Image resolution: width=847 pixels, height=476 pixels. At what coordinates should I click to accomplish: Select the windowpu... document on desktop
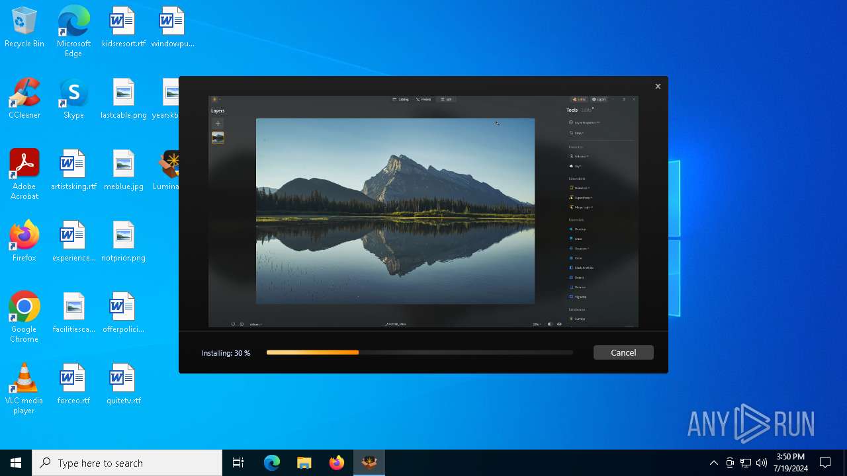172,28
